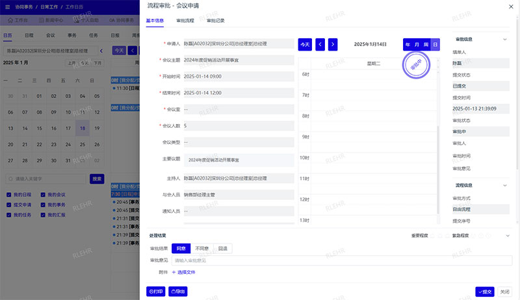Close the 会议申请 approval dialog
This screenshot has width=520, height=300.
[511, 6]
